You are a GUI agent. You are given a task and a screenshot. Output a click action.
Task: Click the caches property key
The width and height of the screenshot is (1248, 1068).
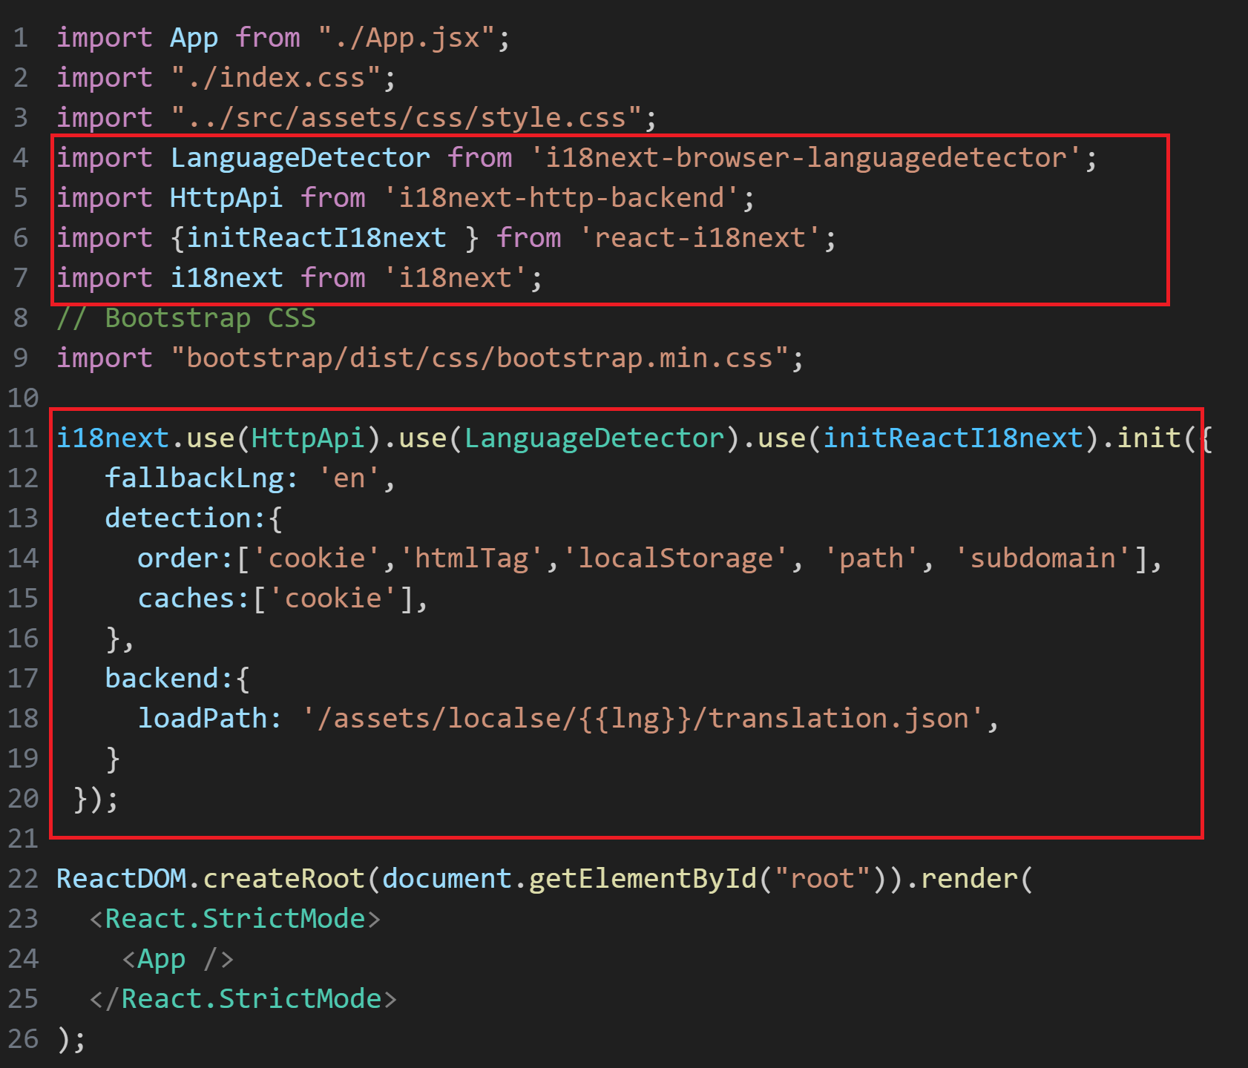pyautogui.click(x=186, y=599)
